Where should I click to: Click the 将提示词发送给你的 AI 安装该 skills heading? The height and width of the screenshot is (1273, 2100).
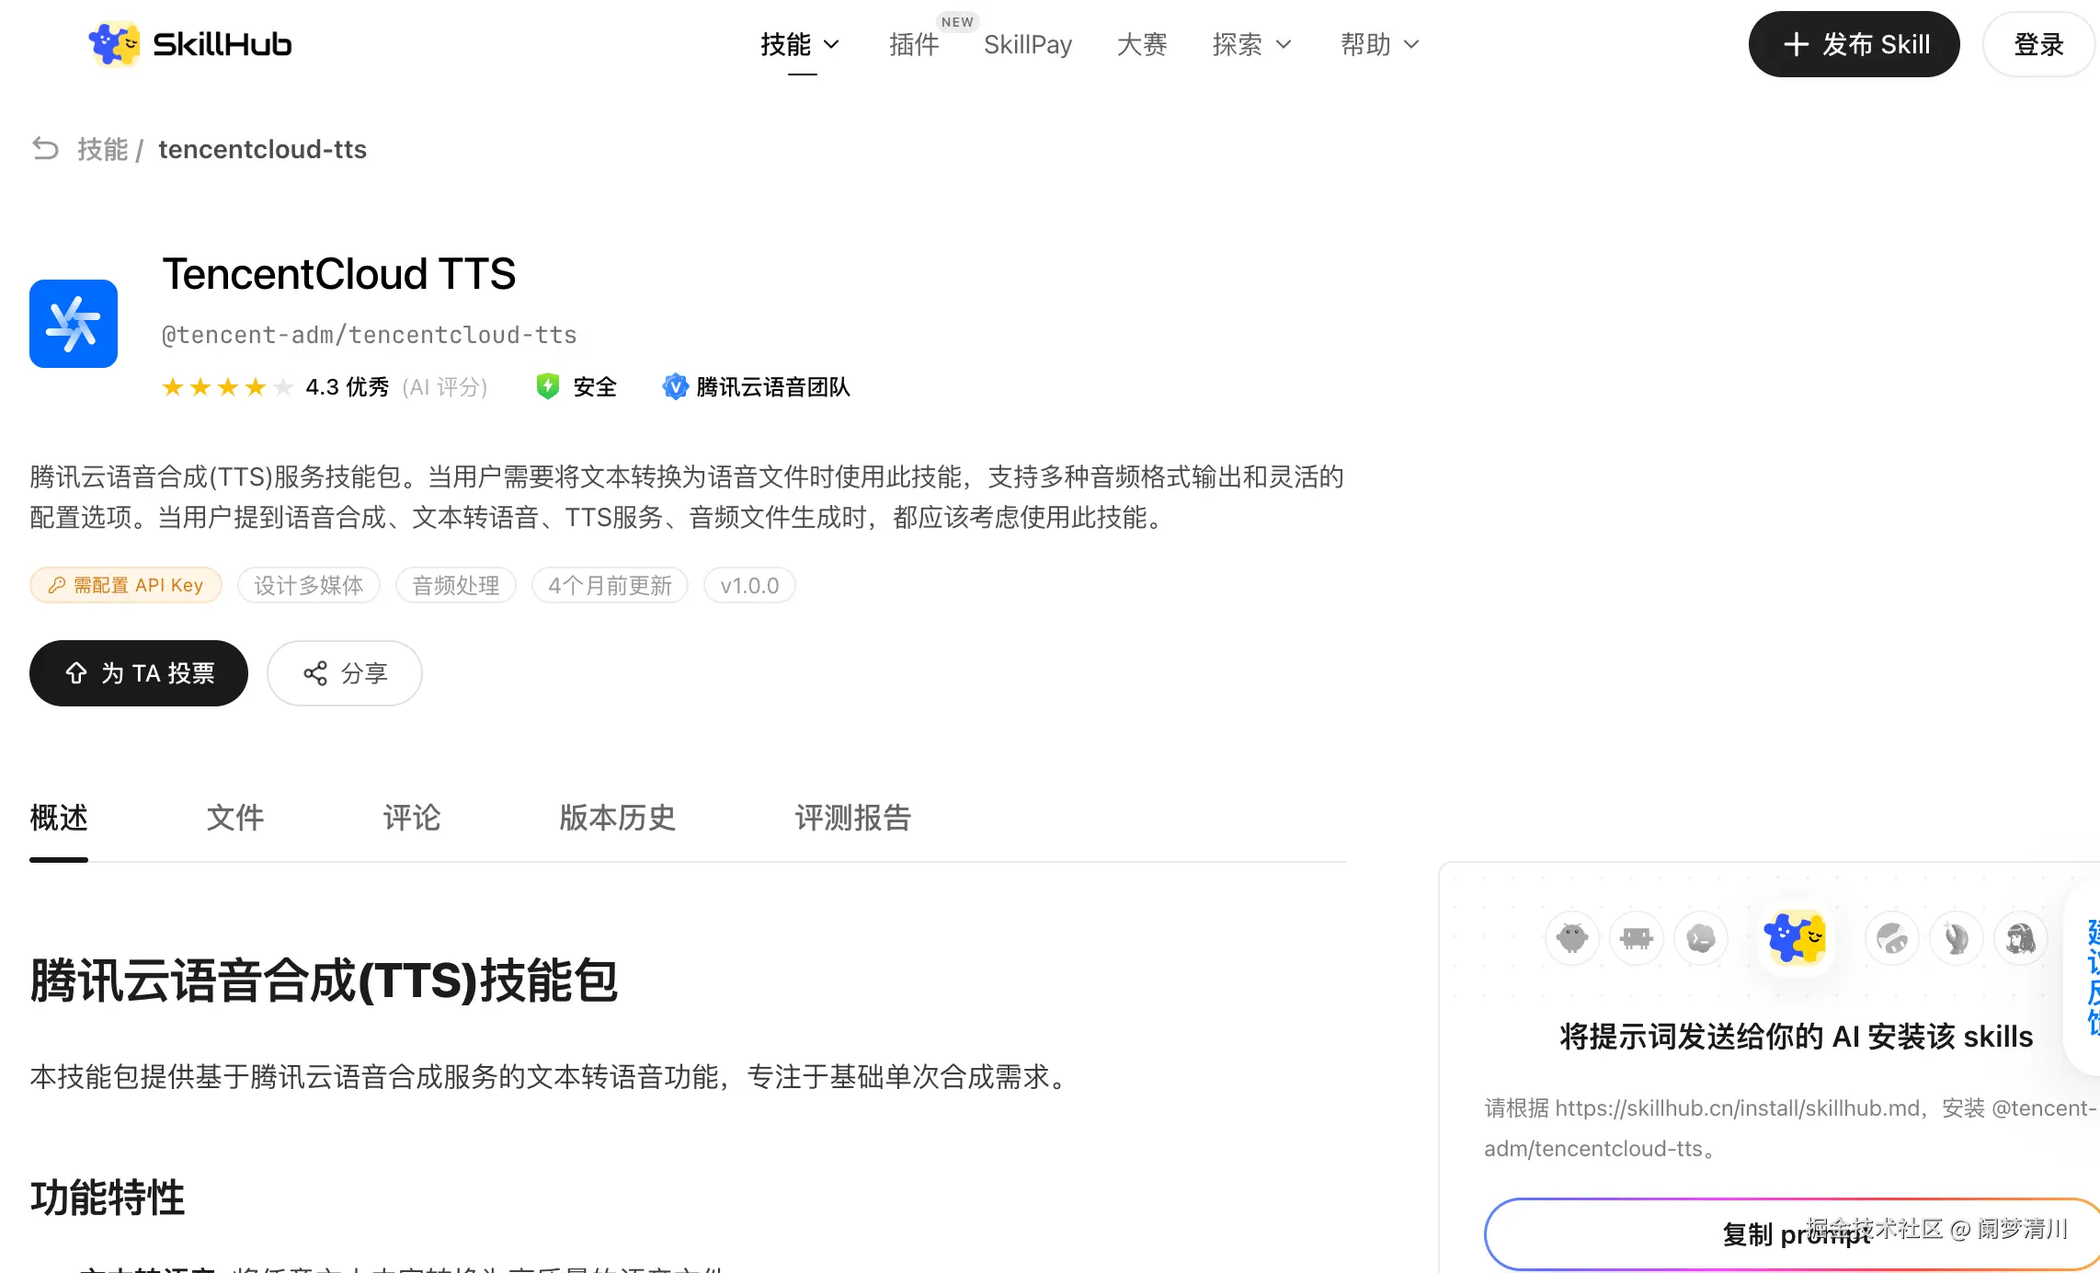point(1796,1037)
